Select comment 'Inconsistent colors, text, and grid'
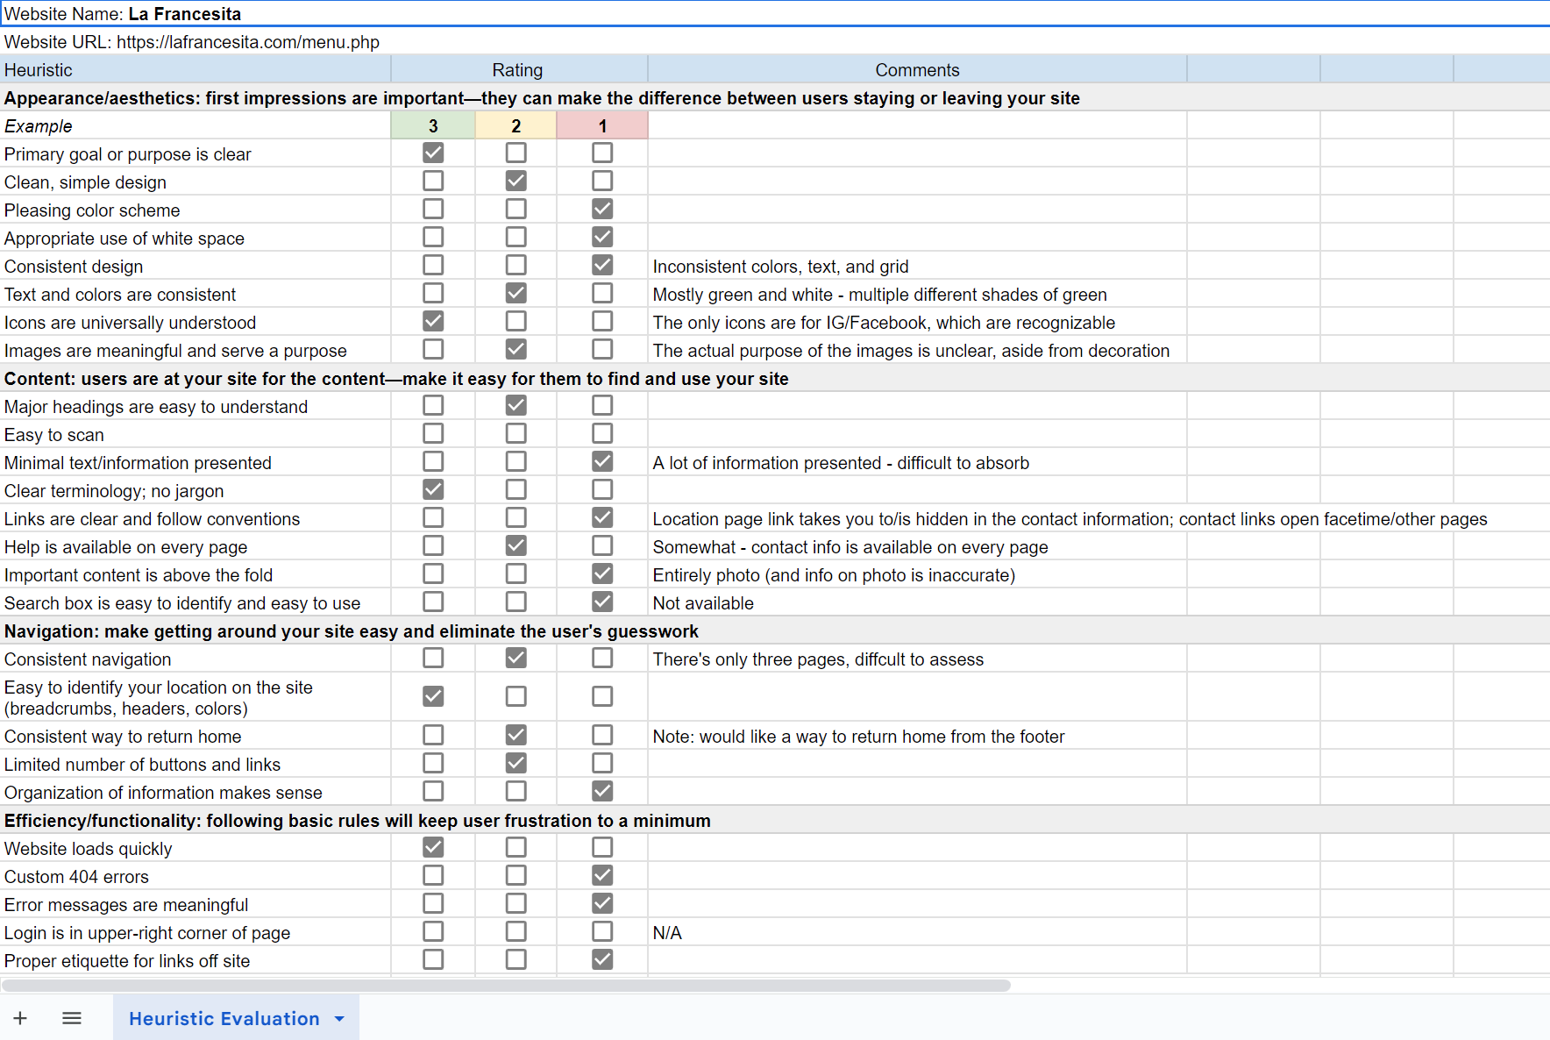The height and width of the screenshot is (1040, 1550). [x=917, y=266]
